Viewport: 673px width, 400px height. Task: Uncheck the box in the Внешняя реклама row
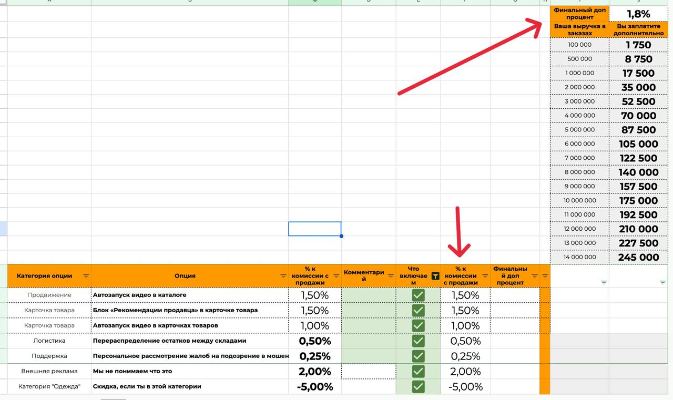418,372
